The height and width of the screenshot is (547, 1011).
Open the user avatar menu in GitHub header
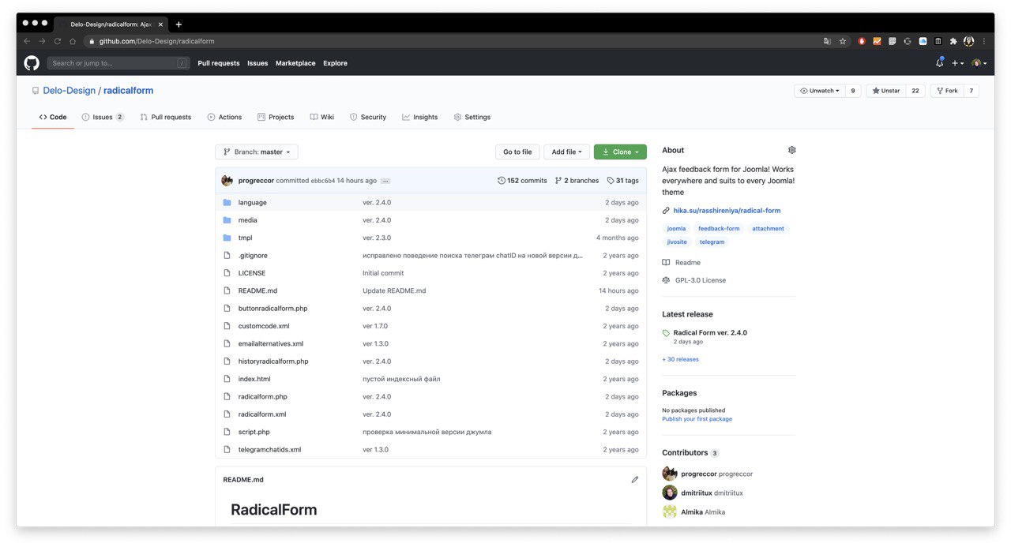(979, 63)
